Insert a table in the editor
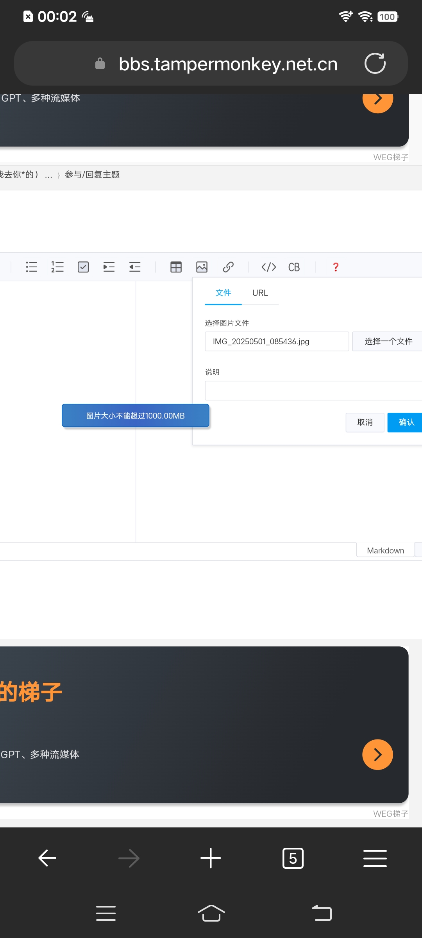 [x=176, y=267]
